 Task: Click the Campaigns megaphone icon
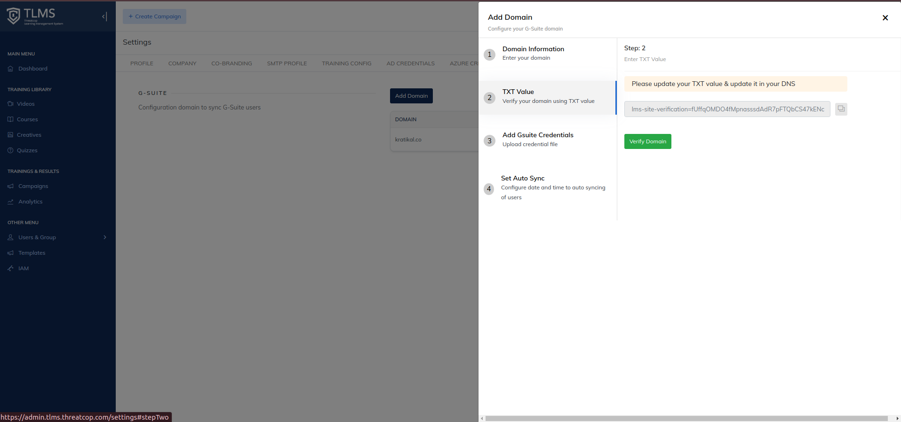10,186
